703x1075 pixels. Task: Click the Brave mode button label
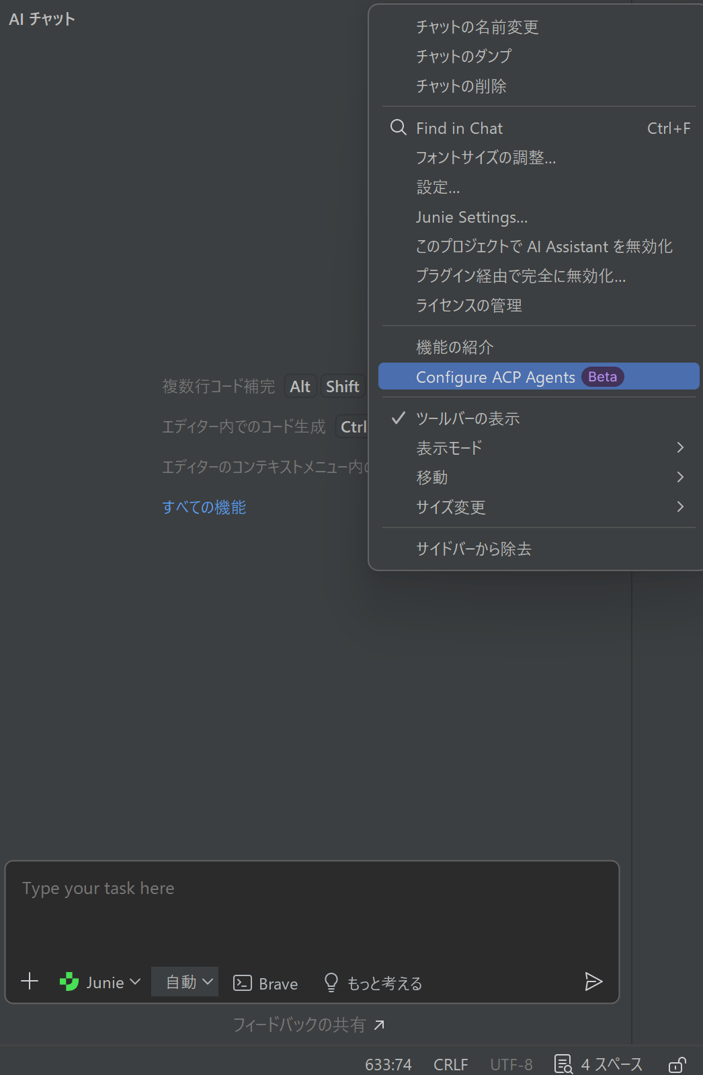tap(278, 984)
